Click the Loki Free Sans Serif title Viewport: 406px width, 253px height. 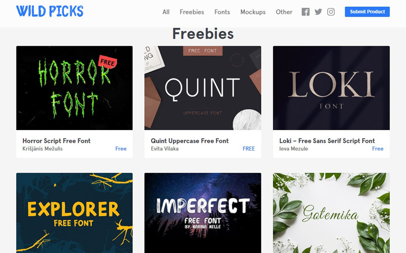click(x=327, y=141)
